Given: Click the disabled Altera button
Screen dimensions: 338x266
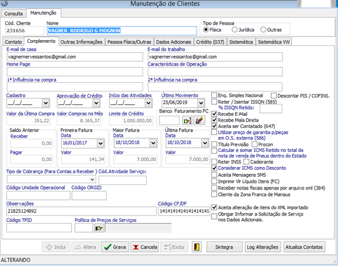Looking at the screenshot, I should click(86, 247).
